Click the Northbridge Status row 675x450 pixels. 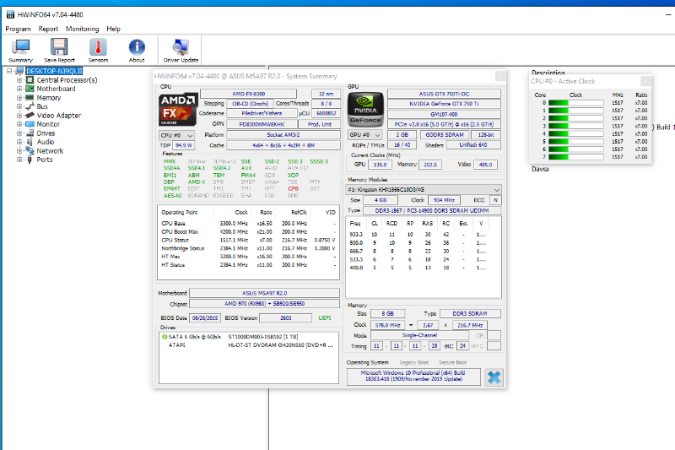(248, 248)
